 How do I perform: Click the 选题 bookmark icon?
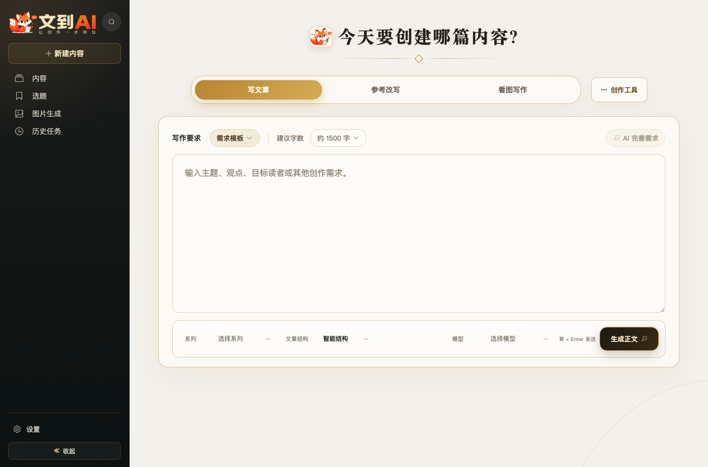point(19,96)
